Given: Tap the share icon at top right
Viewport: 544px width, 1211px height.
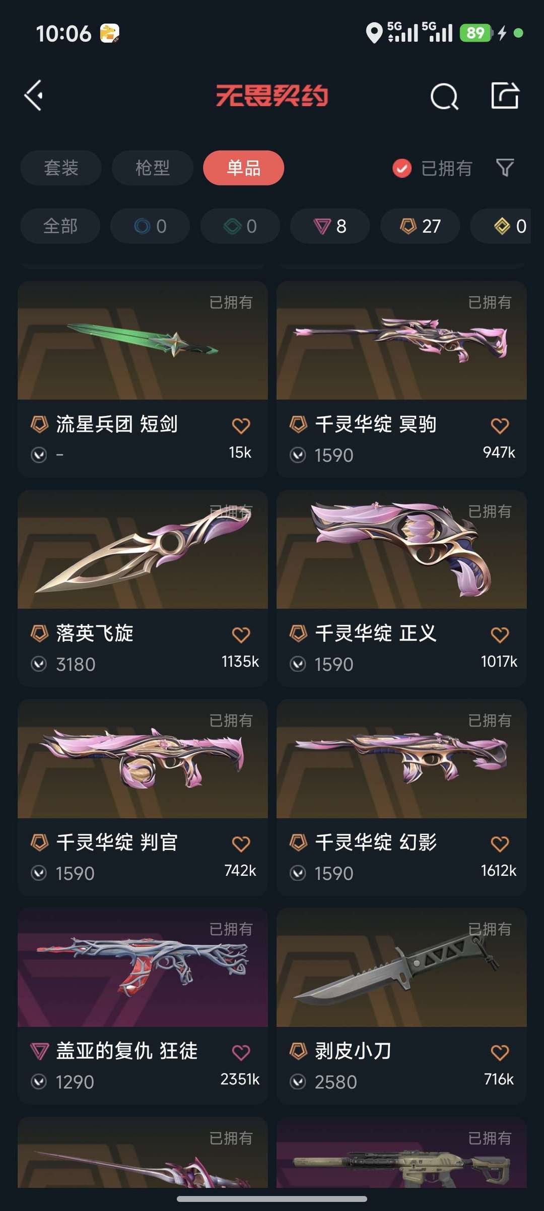Looking at the screenshot, I should point(505,95).
